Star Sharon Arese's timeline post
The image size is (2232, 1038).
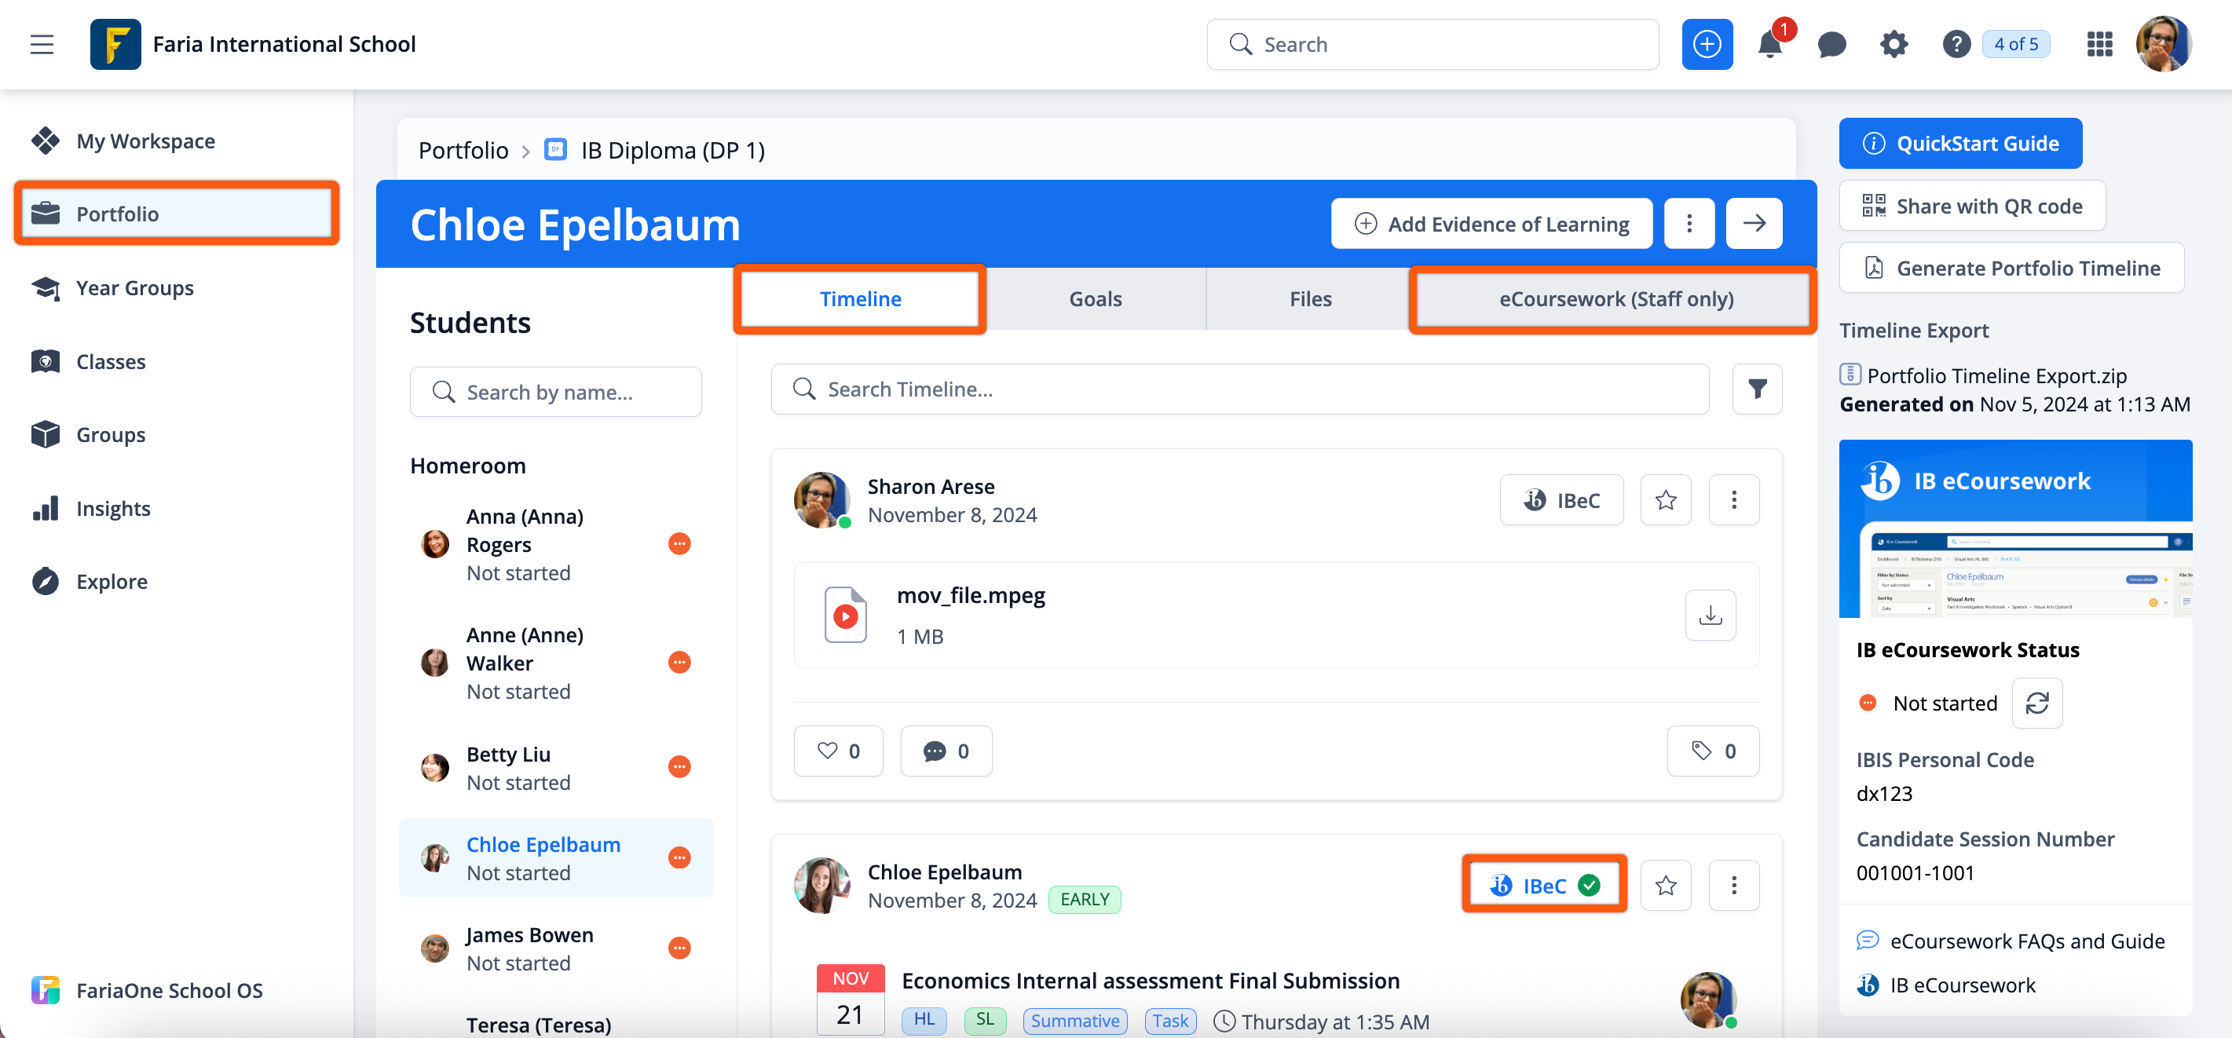[1665, 500]
